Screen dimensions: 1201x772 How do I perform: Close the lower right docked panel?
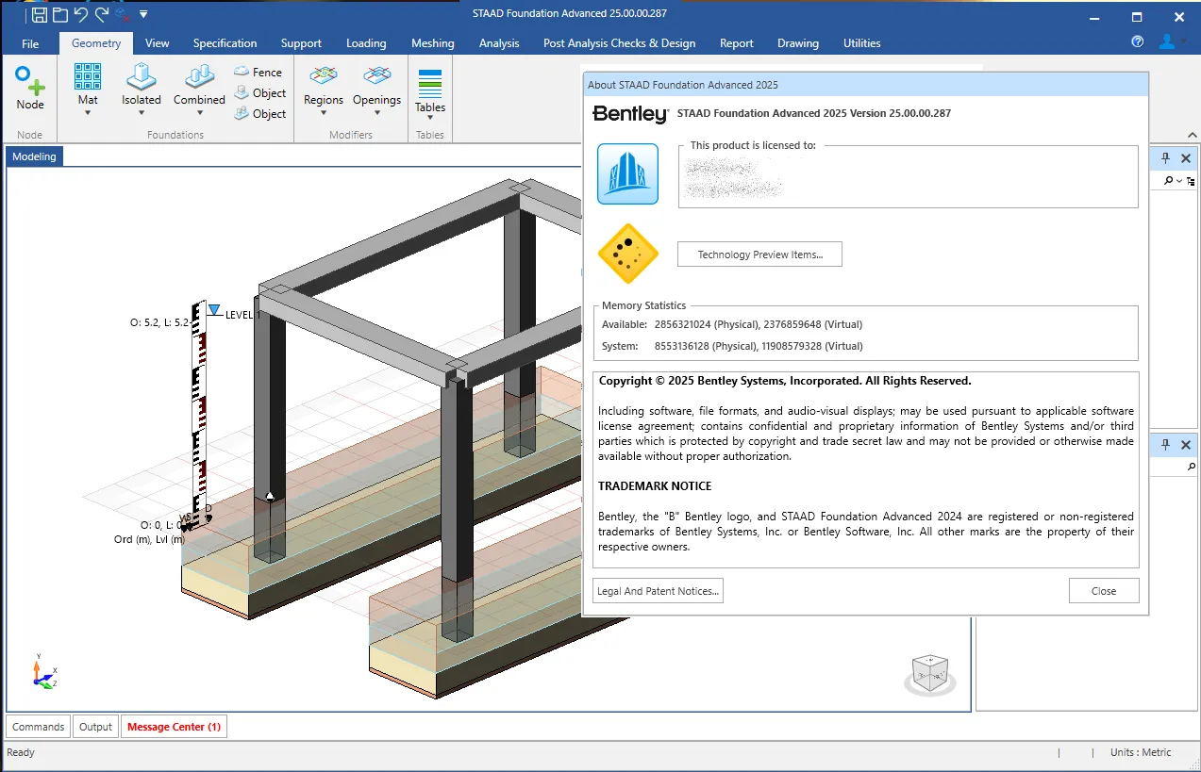[x=1187, y=445]
